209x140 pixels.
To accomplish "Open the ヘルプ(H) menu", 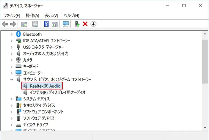I will click(x=71, y=15).
